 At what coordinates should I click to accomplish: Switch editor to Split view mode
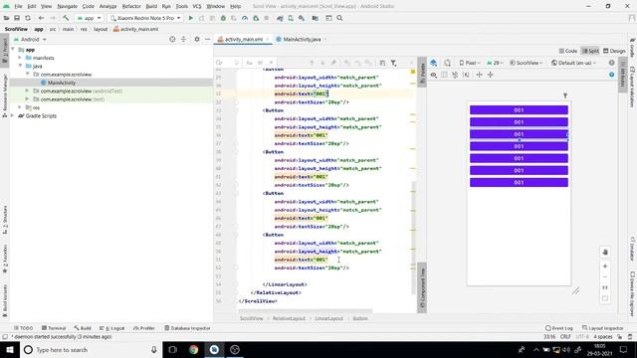click(590, 51)
